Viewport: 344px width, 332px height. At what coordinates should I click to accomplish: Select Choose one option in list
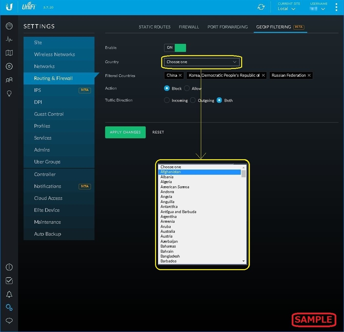coord(200,167)
